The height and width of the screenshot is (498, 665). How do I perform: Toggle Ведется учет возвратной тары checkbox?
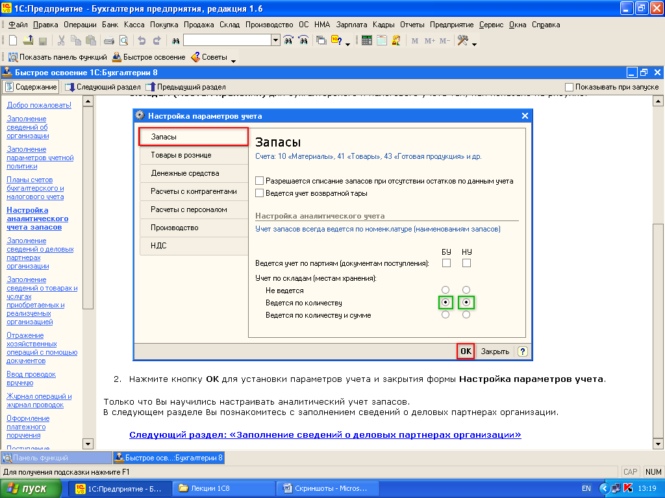tap(260, 193)
